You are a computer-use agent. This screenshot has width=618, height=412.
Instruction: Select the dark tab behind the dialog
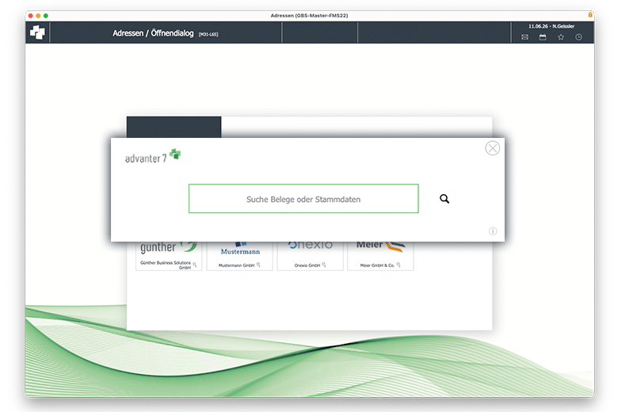tap(174, 127)
